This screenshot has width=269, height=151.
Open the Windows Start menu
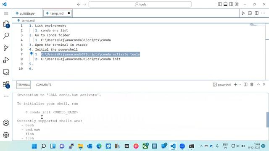click(x=34, y=146)
